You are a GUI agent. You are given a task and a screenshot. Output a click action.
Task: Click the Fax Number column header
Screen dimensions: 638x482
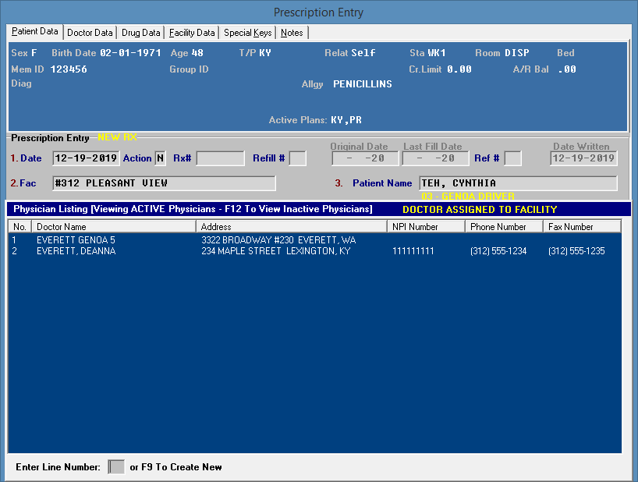[581, 227]
